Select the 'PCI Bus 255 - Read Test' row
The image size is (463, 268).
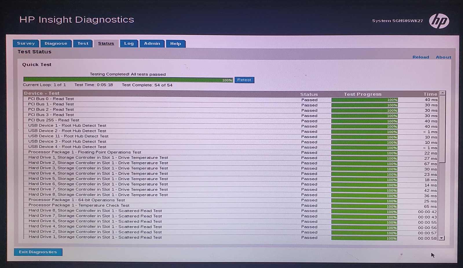tap(231, 120)
